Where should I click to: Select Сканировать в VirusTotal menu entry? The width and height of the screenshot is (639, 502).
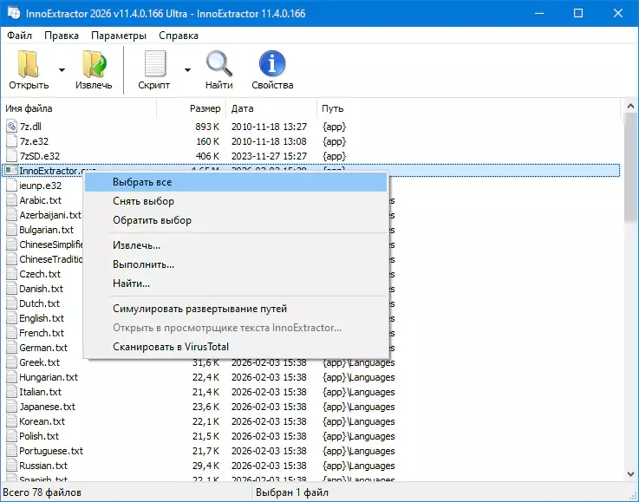170,347
